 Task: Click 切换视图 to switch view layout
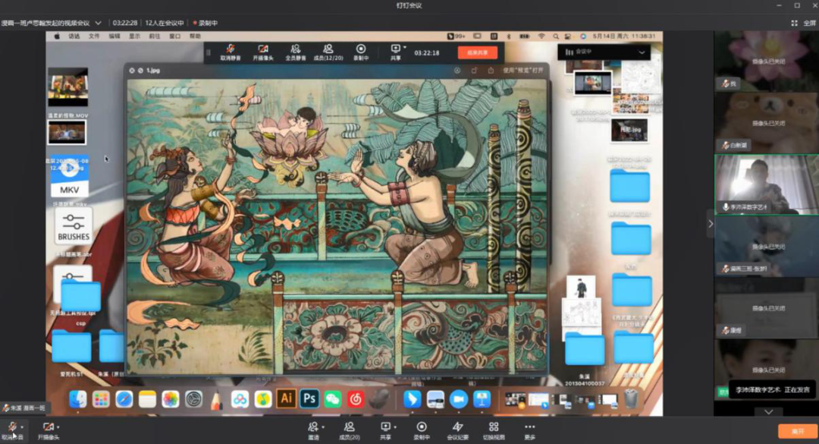click(x=494, y=430)
